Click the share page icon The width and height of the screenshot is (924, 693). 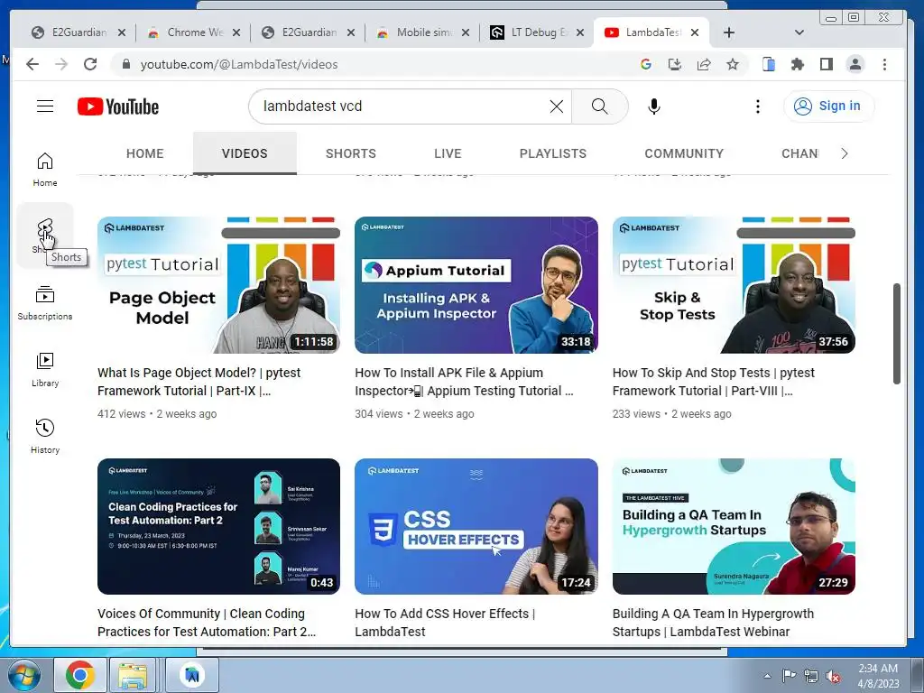(704, 64)
